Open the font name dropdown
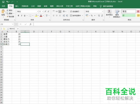This screenshot has height=104, width=140. point(38,11)
